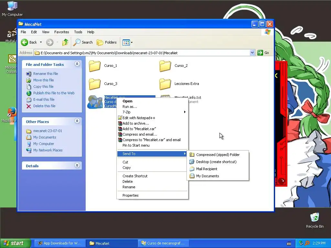331x248 pixels.
Task: Go to mecanet-23-07-01 in Other Places
Action: [48, 131]
